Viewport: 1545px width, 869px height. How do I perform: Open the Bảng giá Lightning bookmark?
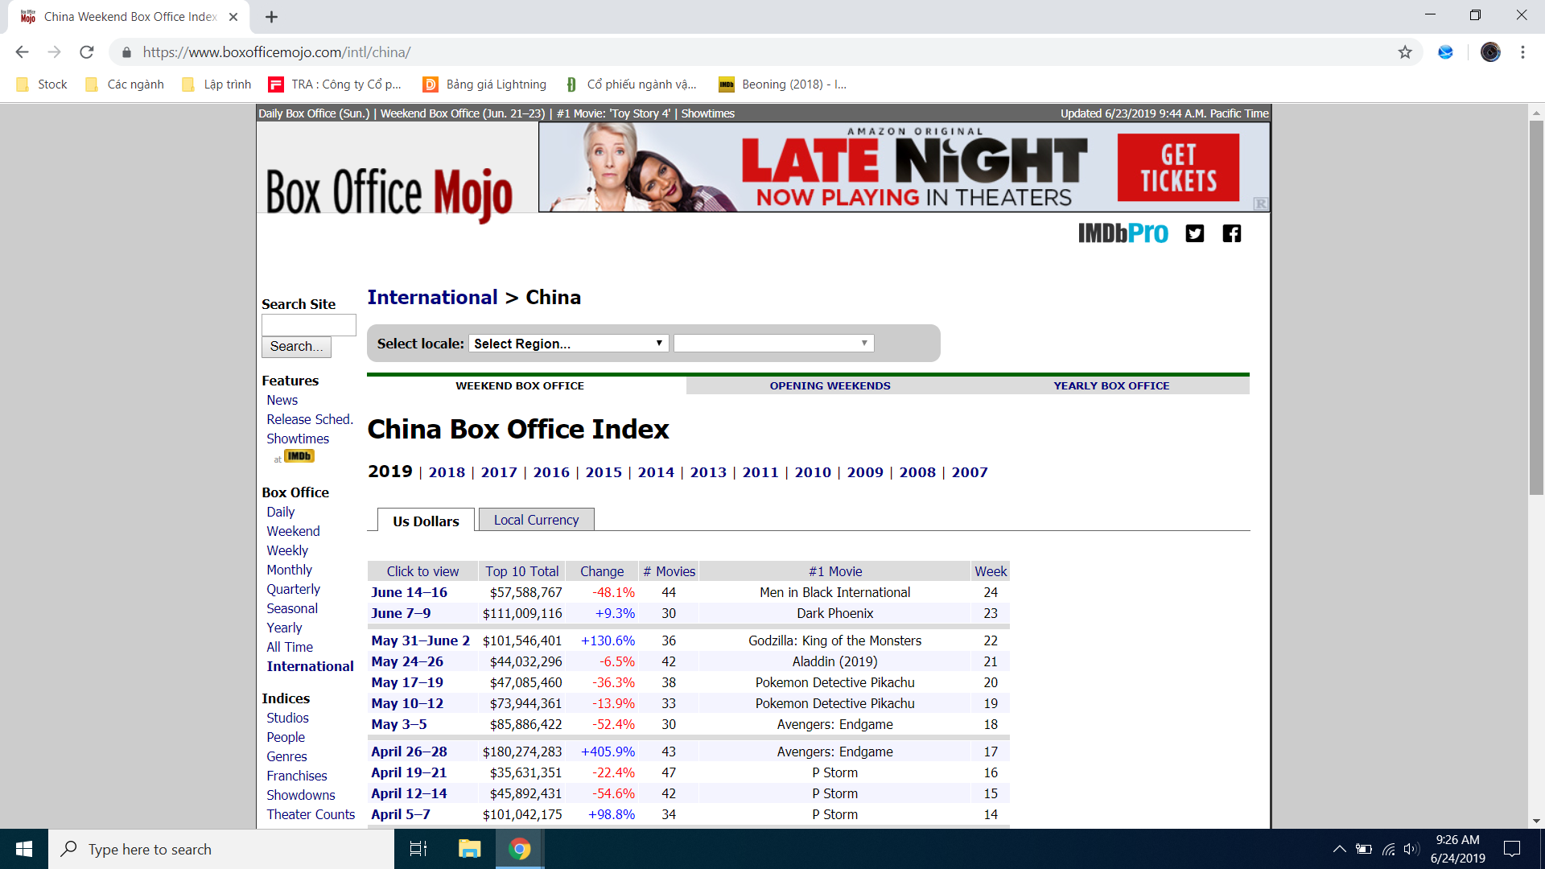point(484,84)
